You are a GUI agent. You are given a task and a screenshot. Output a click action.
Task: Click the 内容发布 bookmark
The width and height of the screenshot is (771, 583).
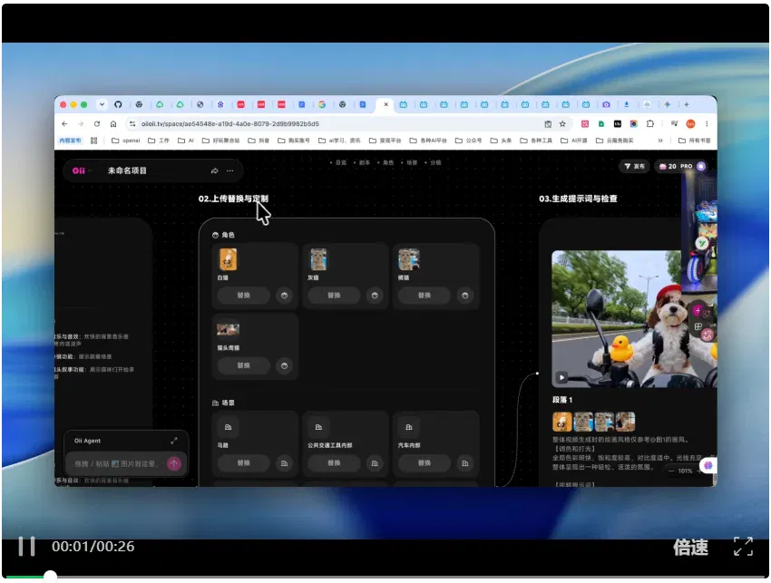coord(70,141)
